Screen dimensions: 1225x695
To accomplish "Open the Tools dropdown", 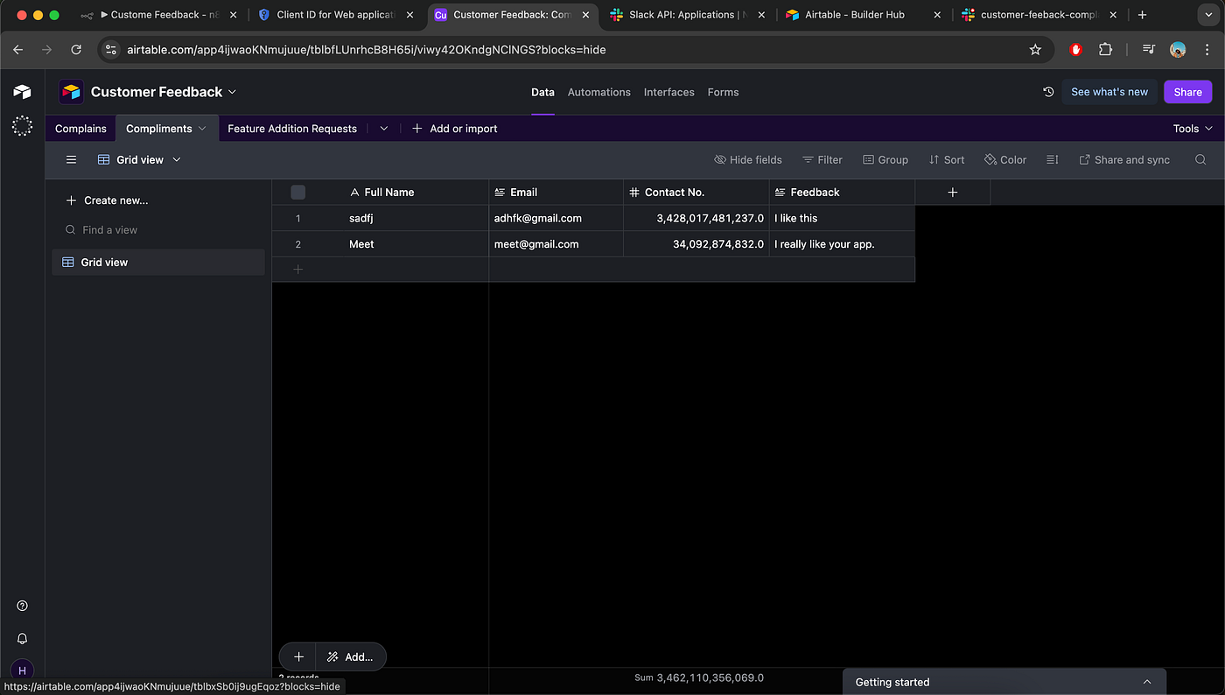I will (x=1193, y=129).
